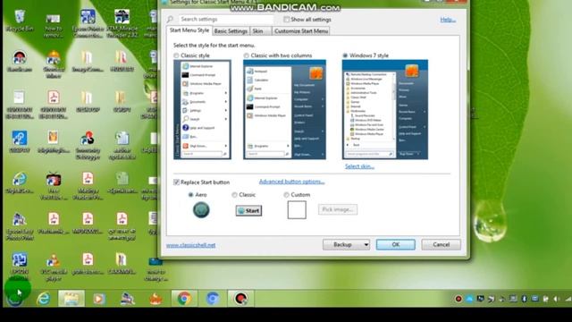
Task: Click the blue cloud tray icon
Action: tap(469, 299)
